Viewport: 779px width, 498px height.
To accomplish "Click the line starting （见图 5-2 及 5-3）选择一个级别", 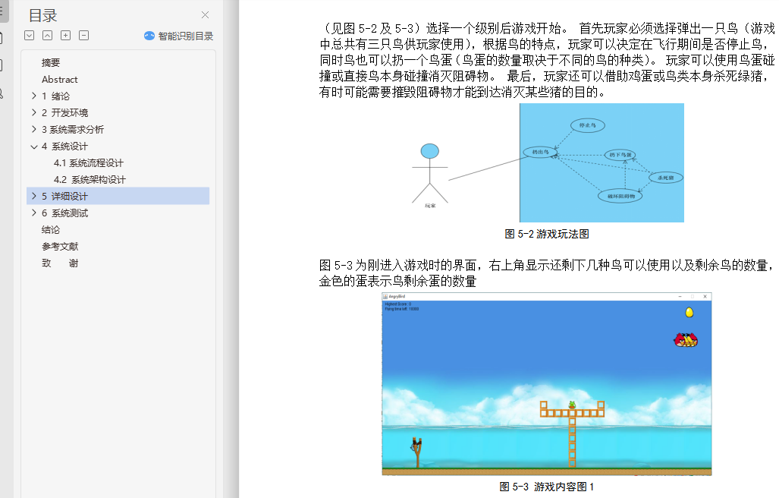I will pyautogui.click(x=546, y=28).
